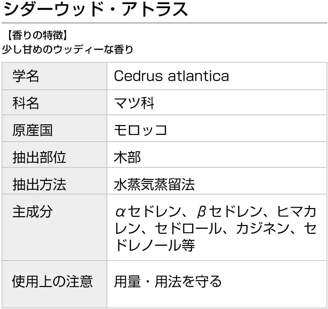
Task: Click the シダーウッド・アトラス title heading
Action: point(96,9)
